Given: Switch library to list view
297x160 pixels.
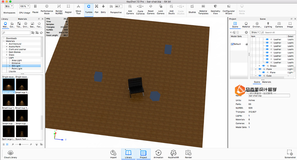Looking at the screenshot, I should (3, 145).
